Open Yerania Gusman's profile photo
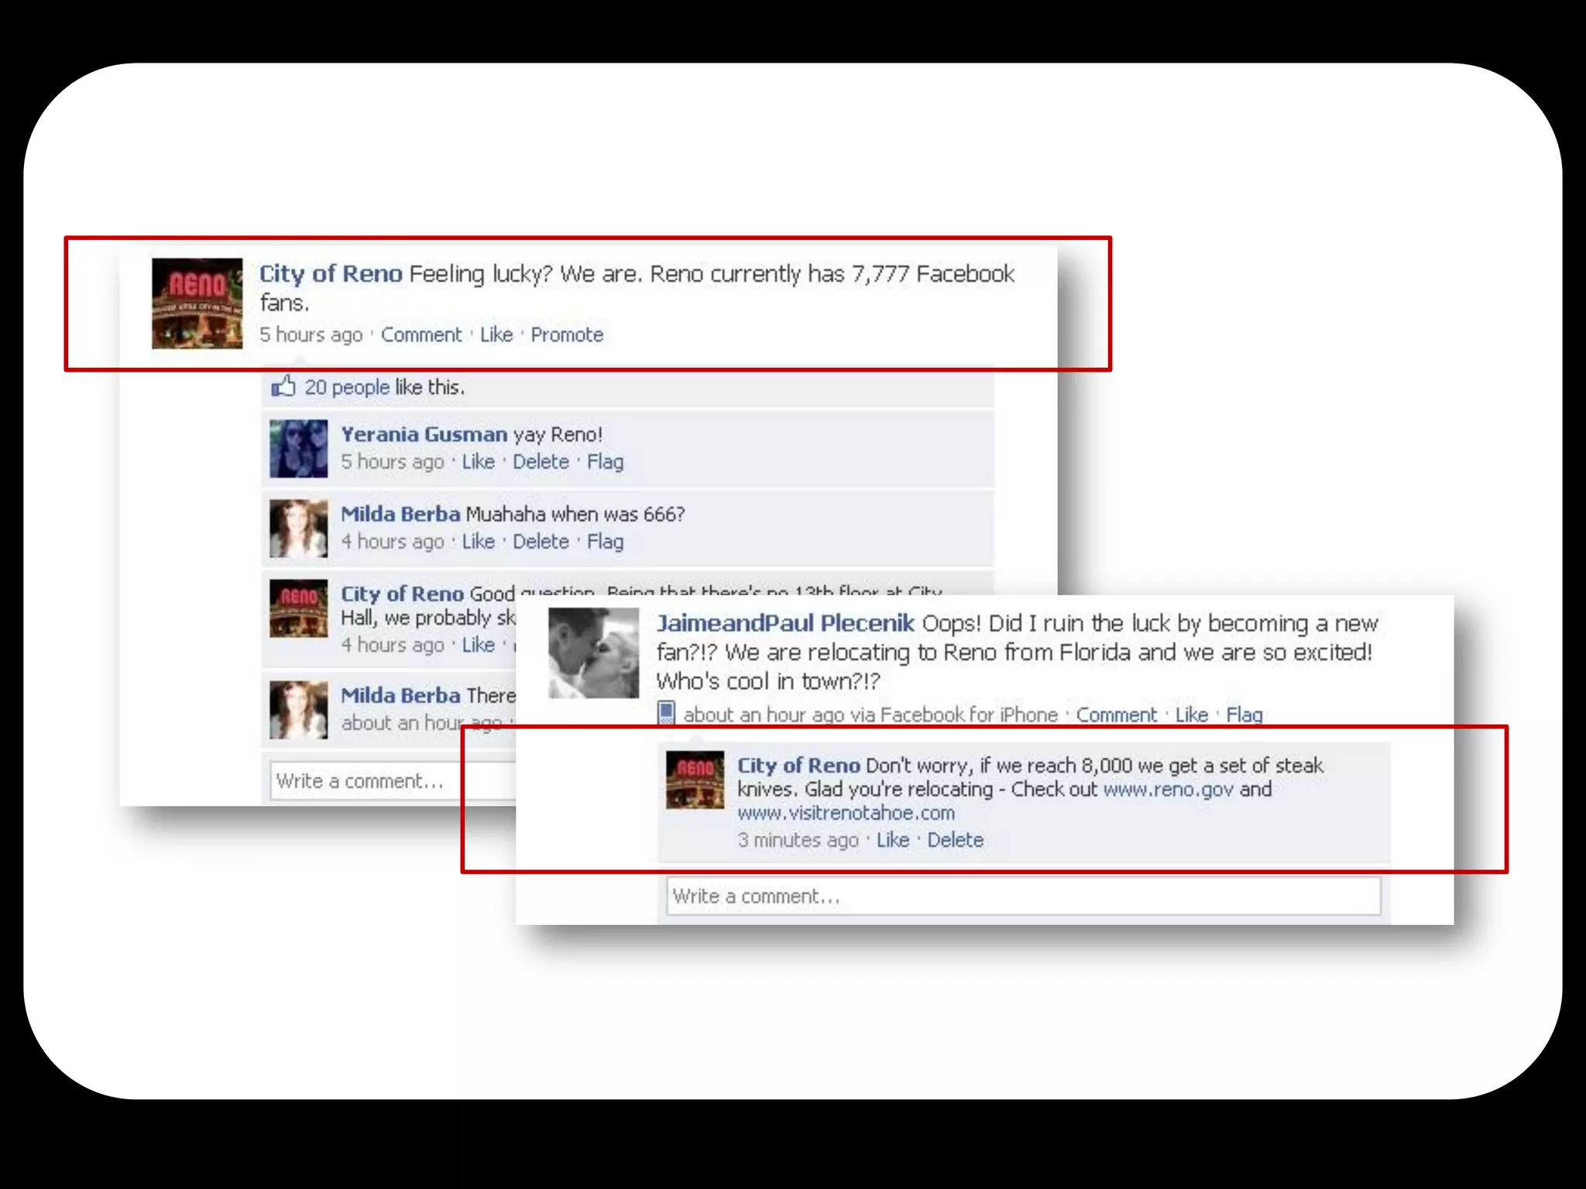The width and height of the screenshot is (1586, 1189). (298, 448)
